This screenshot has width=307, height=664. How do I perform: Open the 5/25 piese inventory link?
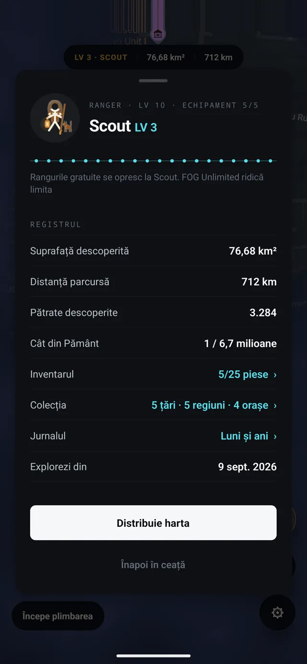(243, 374)
